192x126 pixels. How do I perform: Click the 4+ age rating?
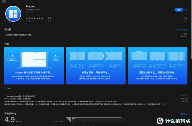click(185, 19)
